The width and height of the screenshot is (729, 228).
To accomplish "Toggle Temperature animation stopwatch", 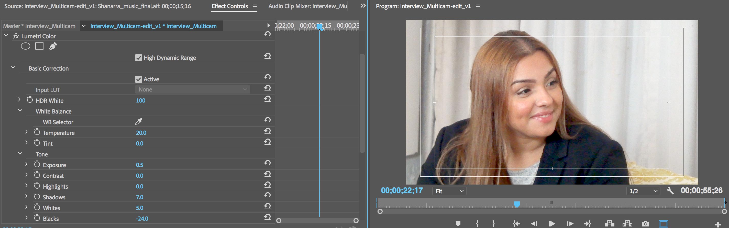I will click(x=37, y=132).
